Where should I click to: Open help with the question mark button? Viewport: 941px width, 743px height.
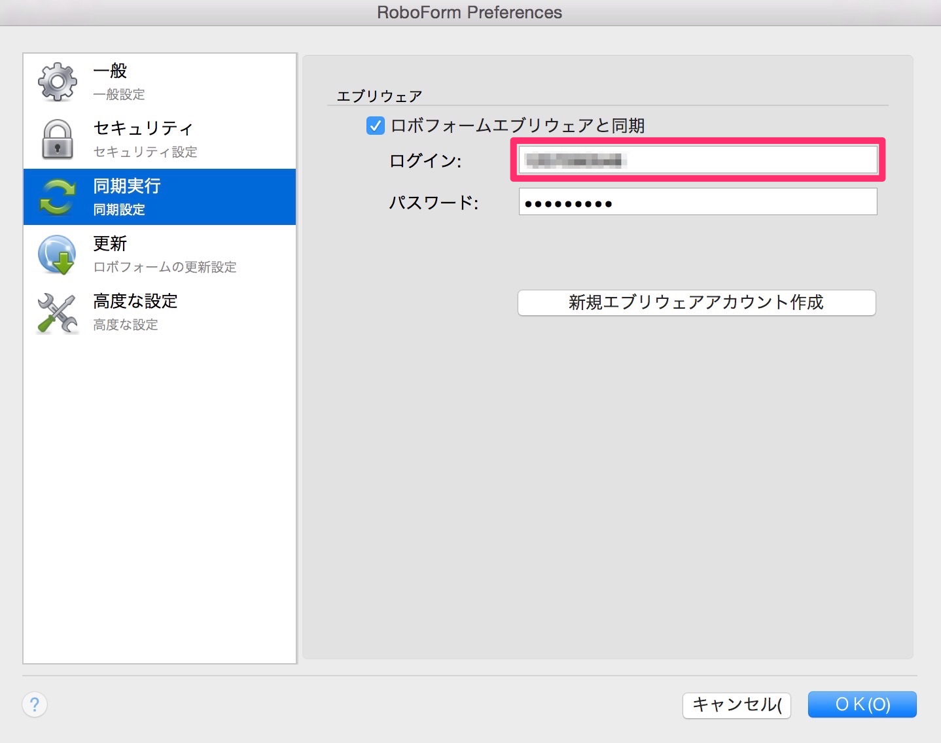click(35, 704)
